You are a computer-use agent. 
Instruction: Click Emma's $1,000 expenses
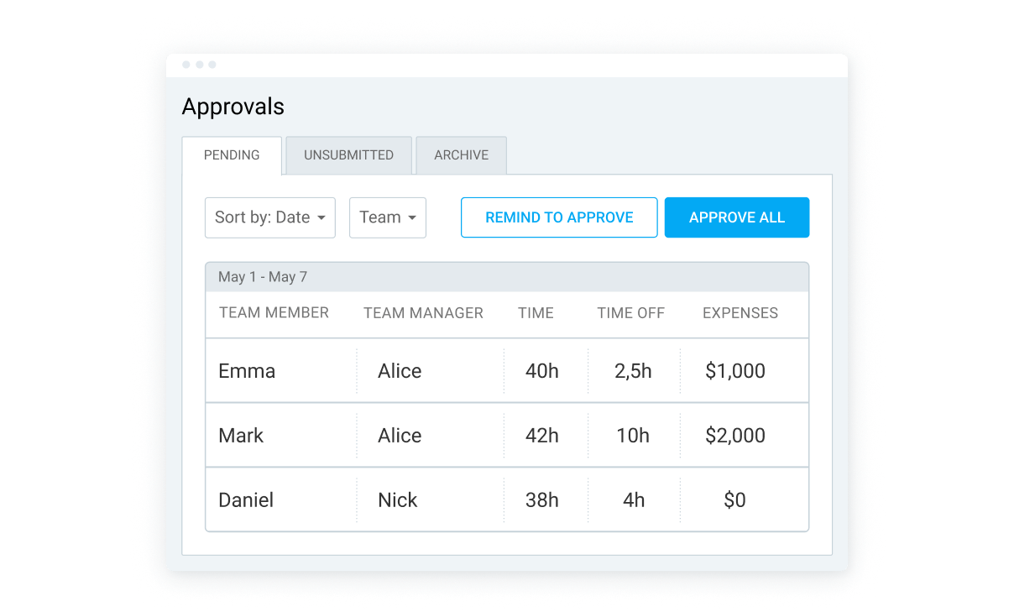(735, 371)
